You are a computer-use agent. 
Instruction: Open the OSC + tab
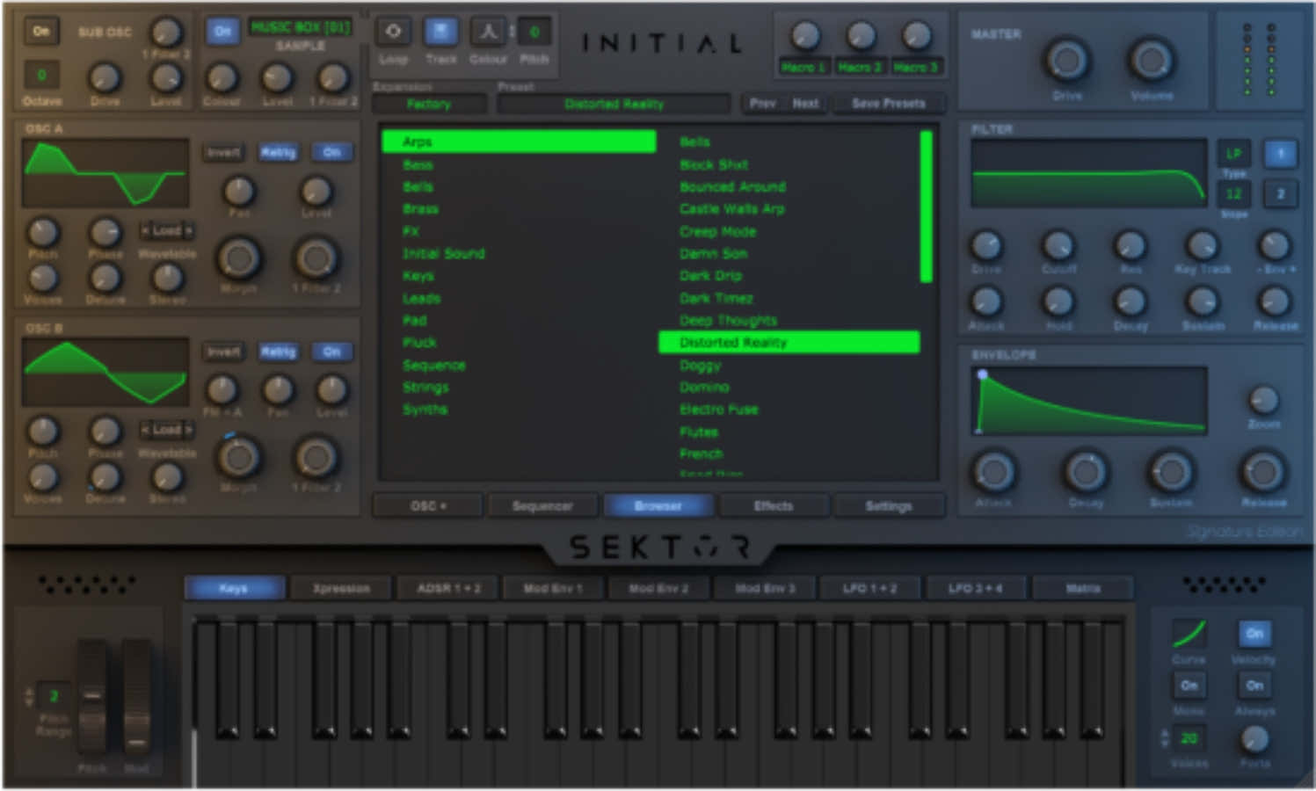click(x=428, y=505)
